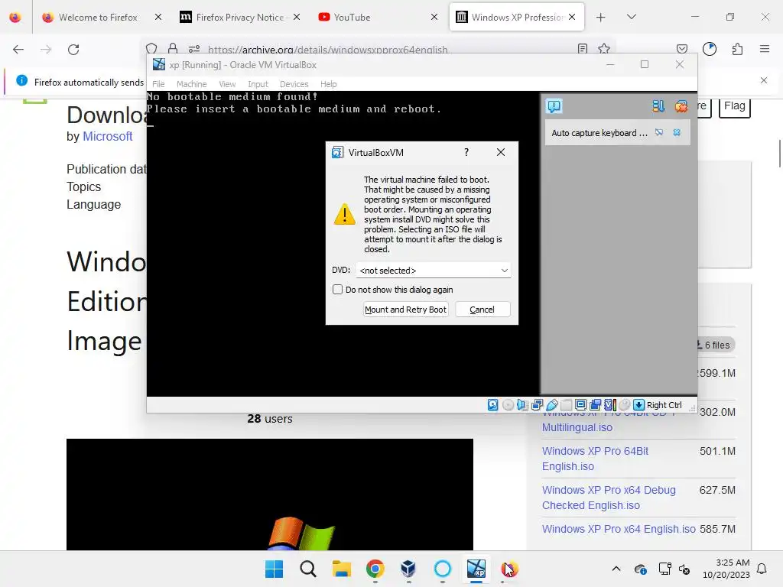
Task: Open a new Firefox tab
Action: 601,18
